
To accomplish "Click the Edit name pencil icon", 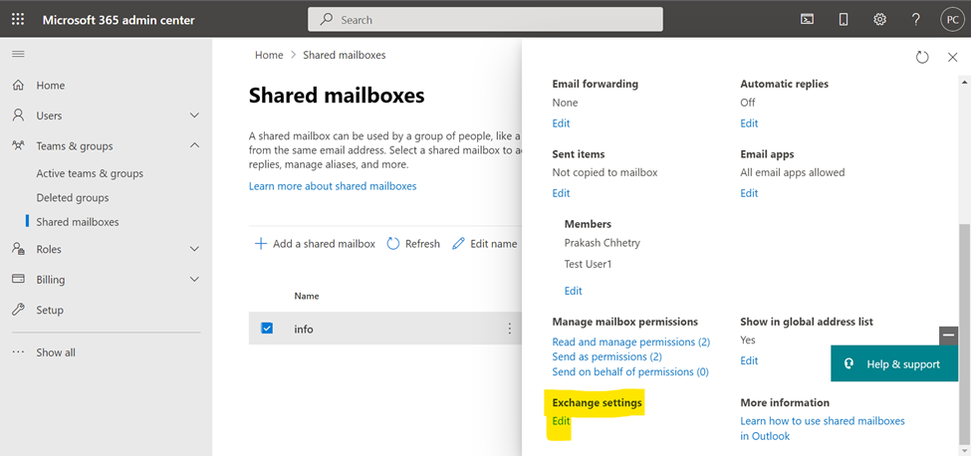I will click(x=458, y=244).
